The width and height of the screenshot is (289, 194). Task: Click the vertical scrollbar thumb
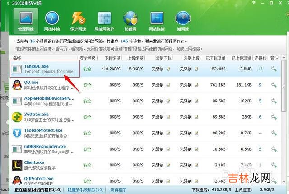tap(284, 86)
